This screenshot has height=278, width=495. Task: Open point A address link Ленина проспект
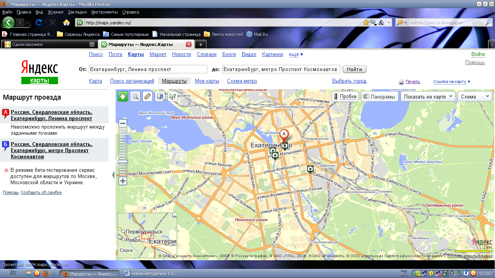pos(51,115)
